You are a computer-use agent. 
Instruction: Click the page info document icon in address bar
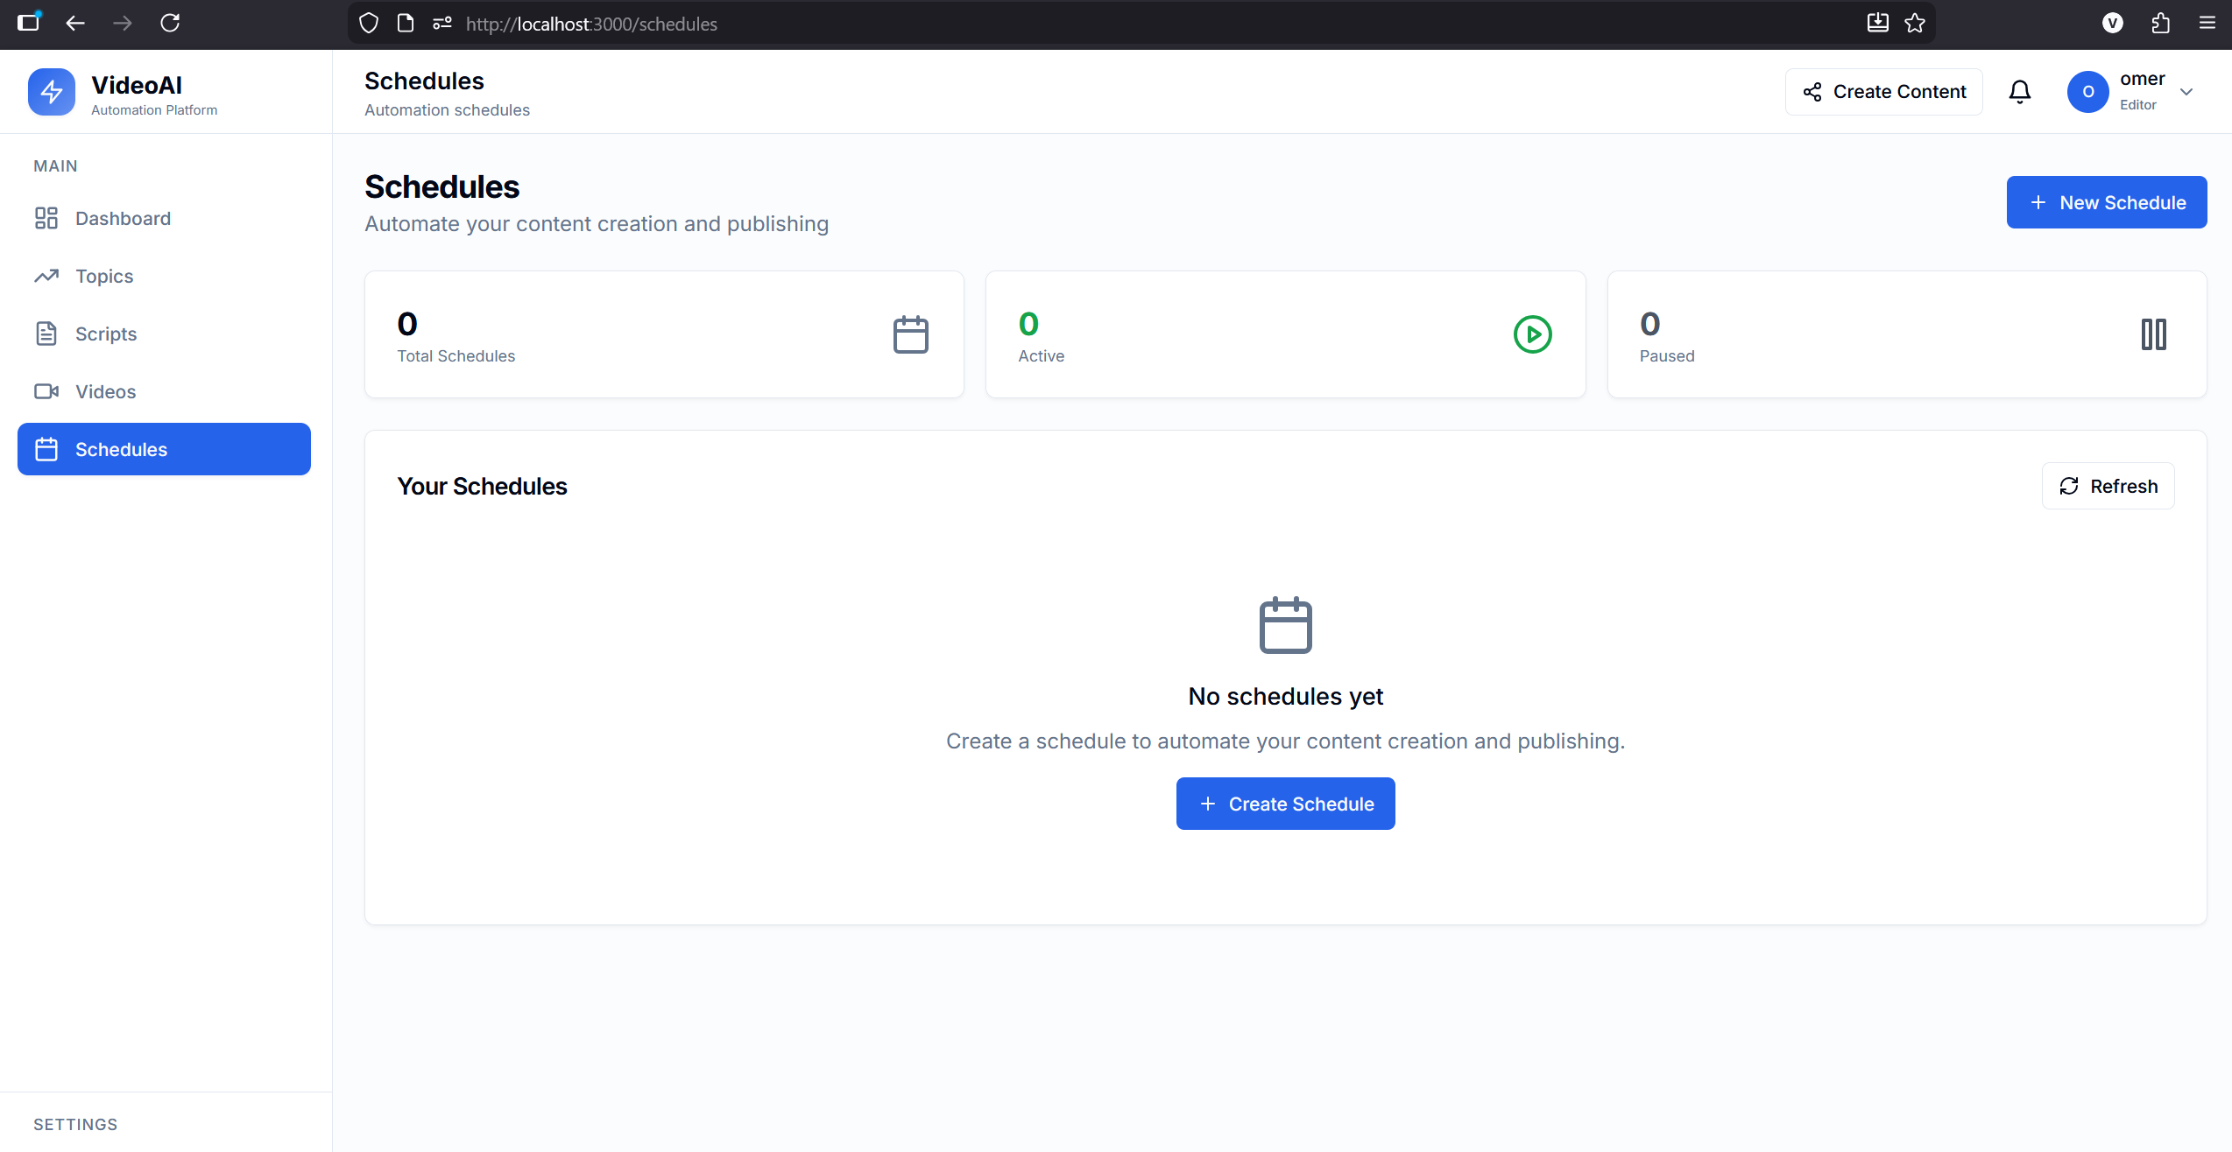pos(406,24)
